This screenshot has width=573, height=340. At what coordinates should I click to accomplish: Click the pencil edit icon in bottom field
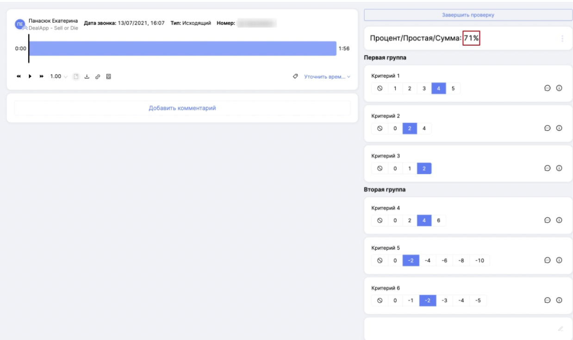(x=560, y=328)
